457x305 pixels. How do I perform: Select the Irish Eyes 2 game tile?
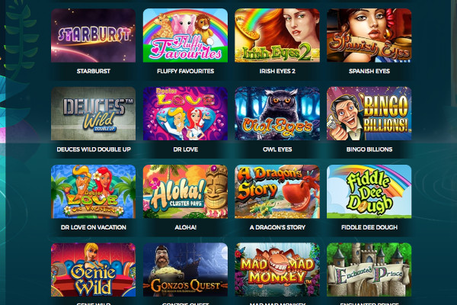(277, 35)
